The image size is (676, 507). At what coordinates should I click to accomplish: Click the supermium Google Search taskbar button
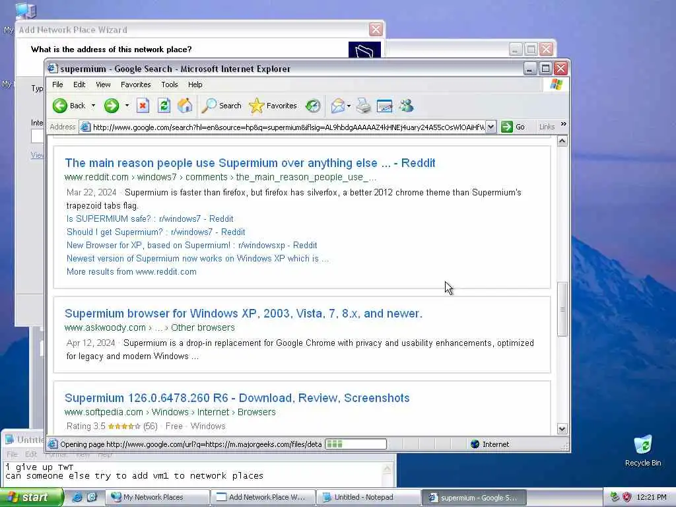point(474,498)
